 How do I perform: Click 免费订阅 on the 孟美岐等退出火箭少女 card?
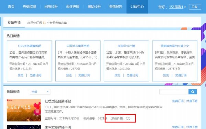point(181,75)
